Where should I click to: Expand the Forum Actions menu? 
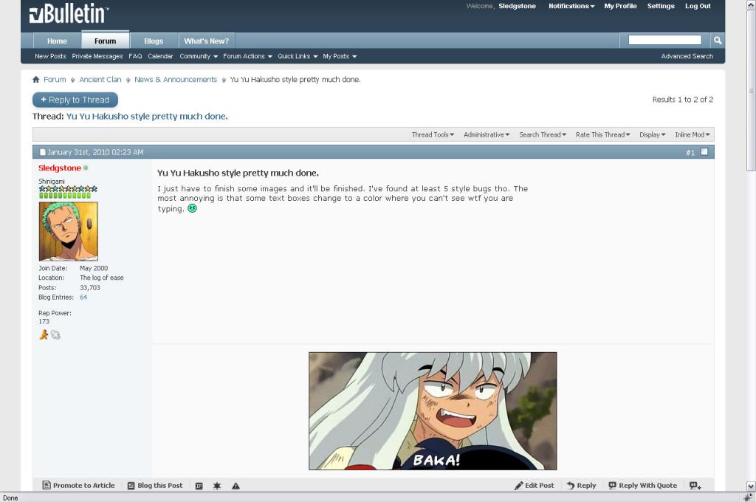(x=248, y=56)
